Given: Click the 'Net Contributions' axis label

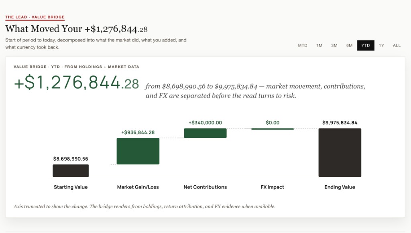Looking at the screenshot, I should [x=205, y=187].
